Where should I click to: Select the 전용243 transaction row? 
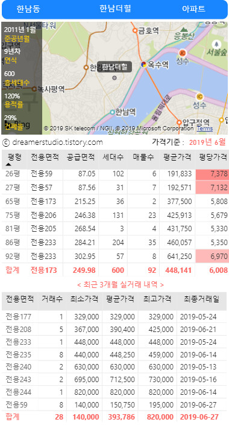tap(114, 380)
